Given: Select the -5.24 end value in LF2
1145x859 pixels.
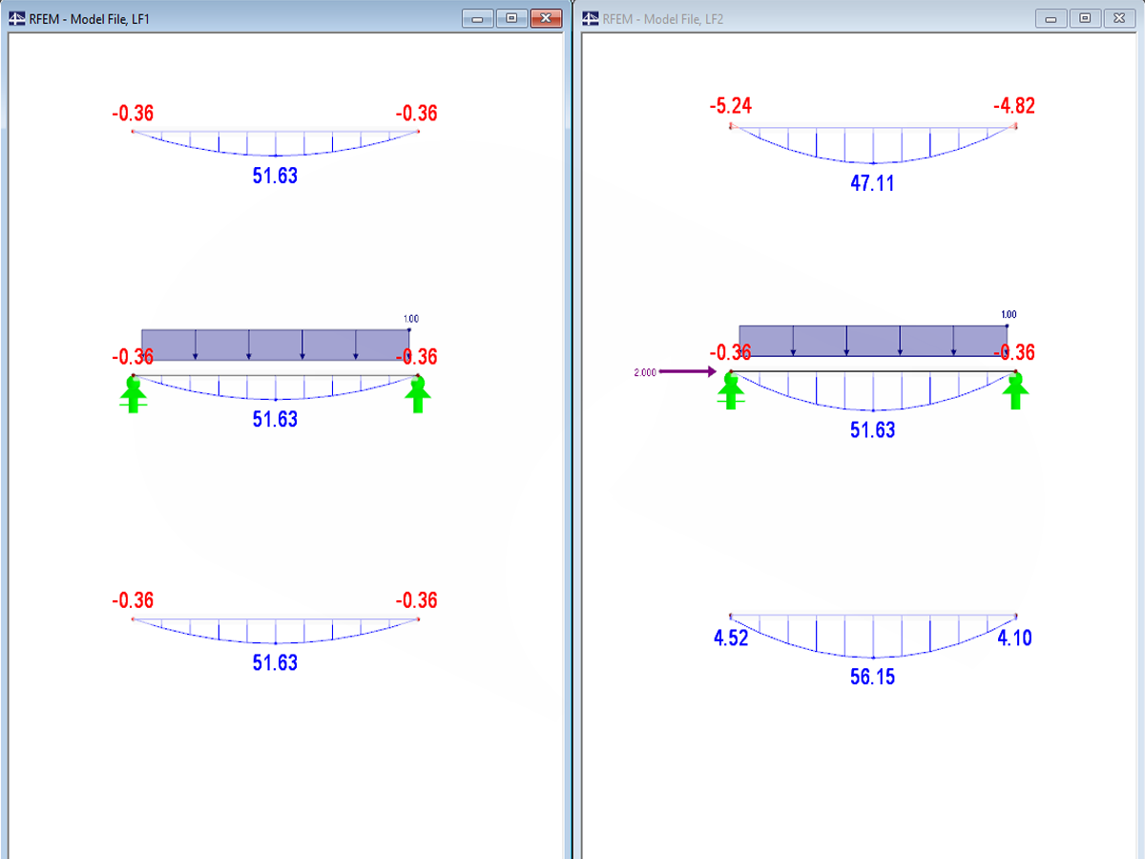Looking at the screenshot, I should point(731,107).
